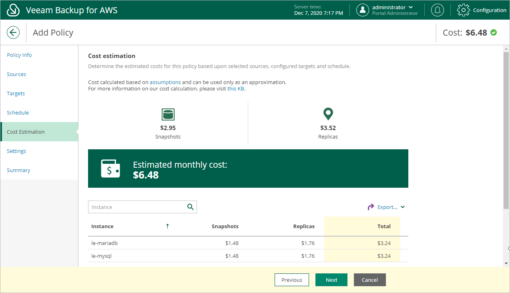The width and height of the screenshot is (510, 293).
Task: Click the Previous button
Action: pyautogui.click(x=292, y=280)
